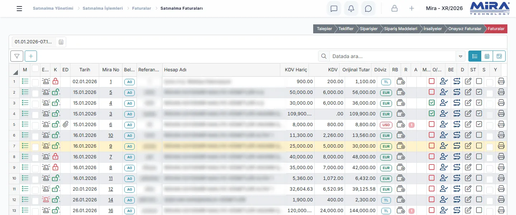Expand grid corner select-all triangle

[15, 72]
